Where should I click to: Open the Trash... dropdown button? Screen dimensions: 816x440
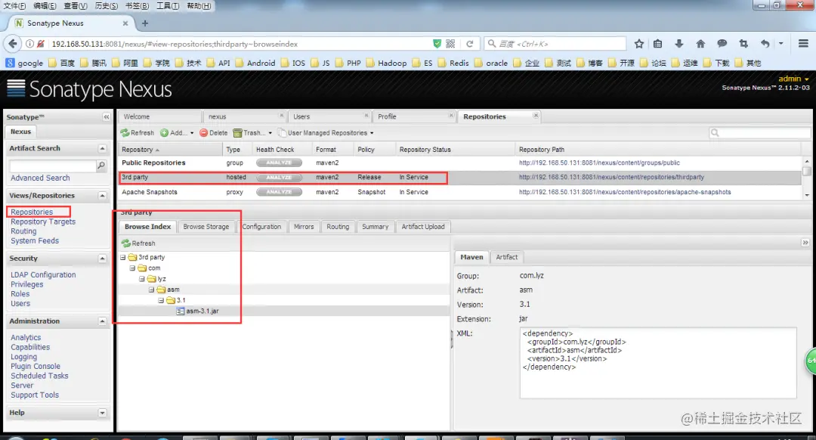pos(252,133)
